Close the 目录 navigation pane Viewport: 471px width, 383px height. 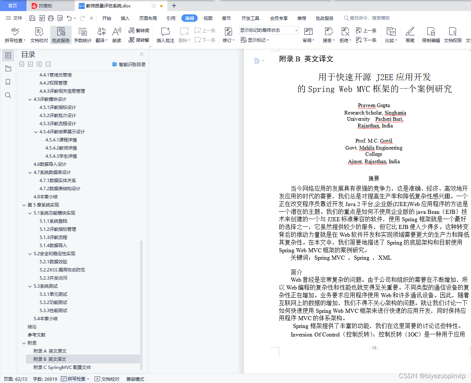pos(141,54)
